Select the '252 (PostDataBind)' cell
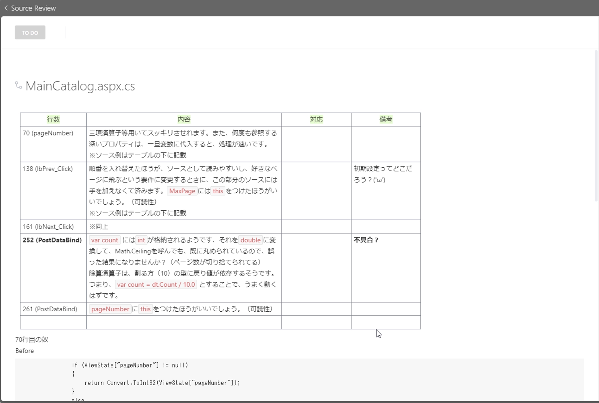This screenshot has height=403, width=599. pos(53,268)
